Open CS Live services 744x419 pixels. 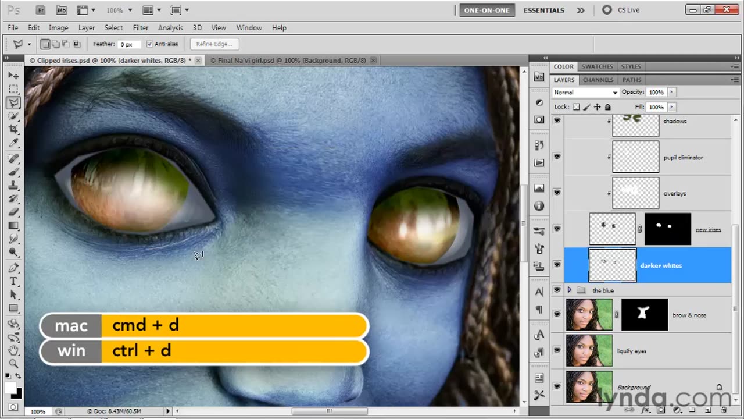coord(621,10)
